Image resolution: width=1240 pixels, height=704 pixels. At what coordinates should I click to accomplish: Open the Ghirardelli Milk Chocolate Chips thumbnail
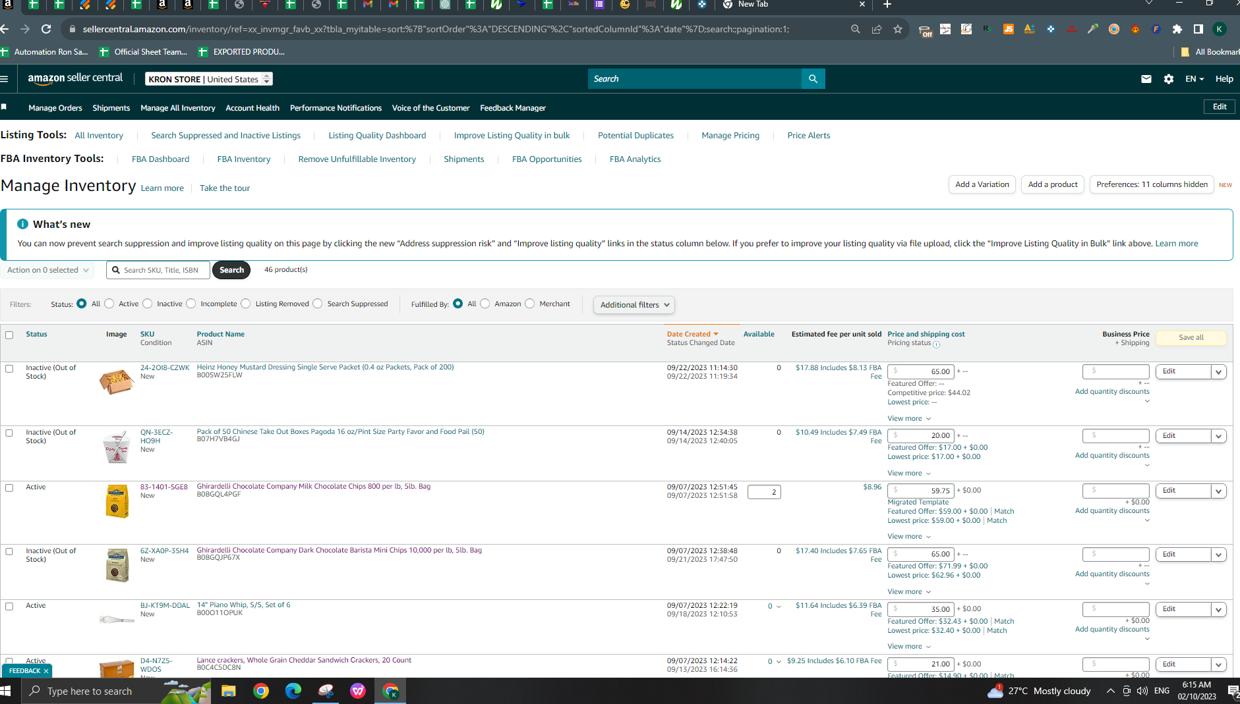click(117, 501)
